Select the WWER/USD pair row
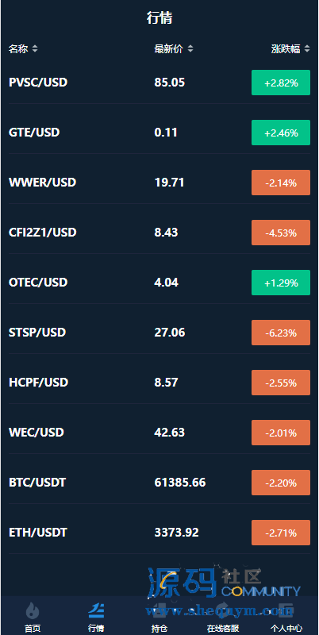The image size is (319, 635). 159,183
